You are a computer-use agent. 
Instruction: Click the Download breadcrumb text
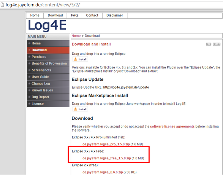(x=92, y=36)
